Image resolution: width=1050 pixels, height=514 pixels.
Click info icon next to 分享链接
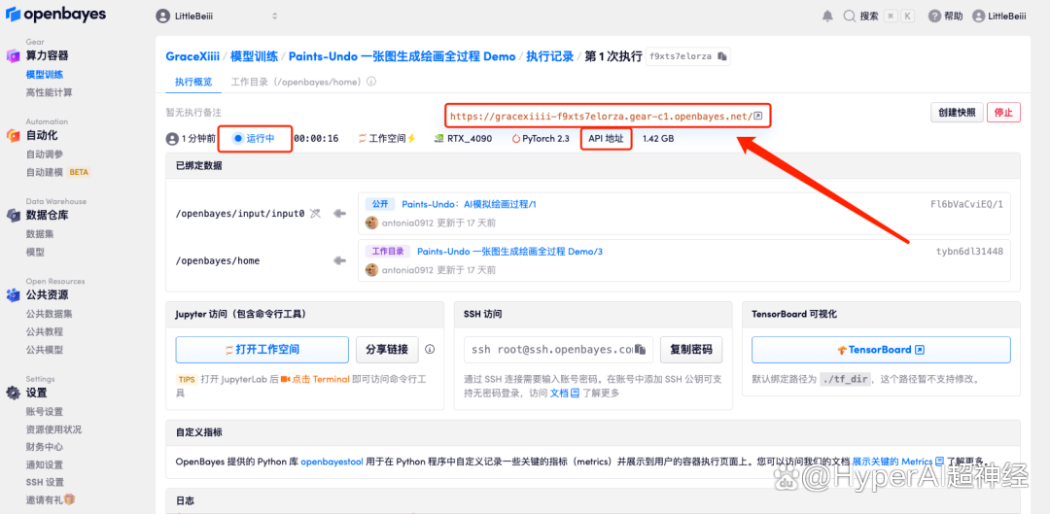[x=430, y=350]
